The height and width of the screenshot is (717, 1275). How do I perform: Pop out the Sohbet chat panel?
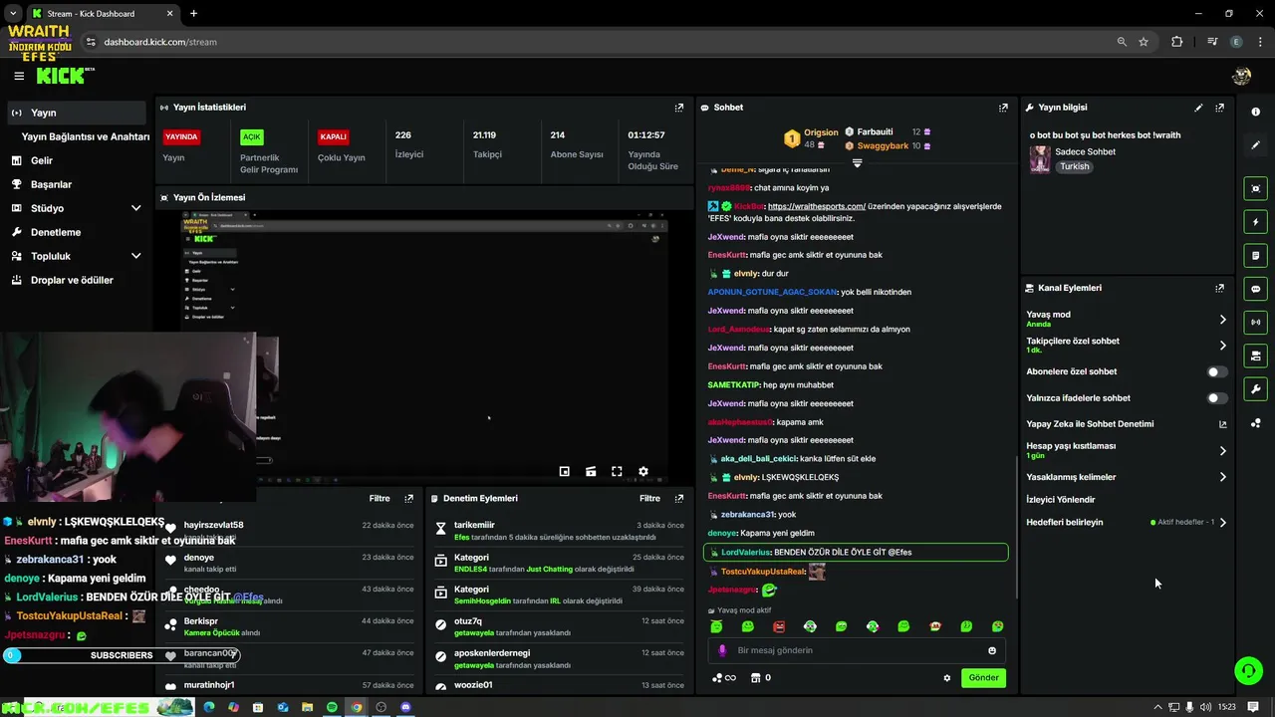(x=1003, y=108)
